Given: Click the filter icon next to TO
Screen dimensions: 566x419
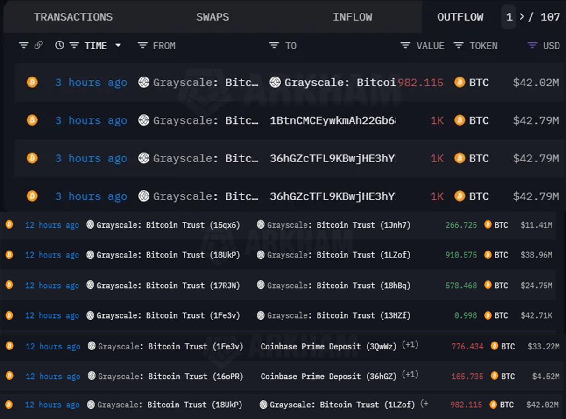Looking at the screenshot, I should 274,46.
